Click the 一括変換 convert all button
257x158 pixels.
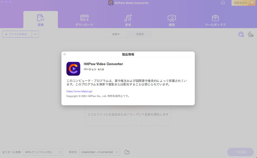coord(240,152)
